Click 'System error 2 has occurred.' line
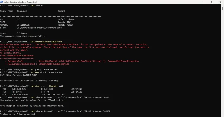 (x=18, y=114)
